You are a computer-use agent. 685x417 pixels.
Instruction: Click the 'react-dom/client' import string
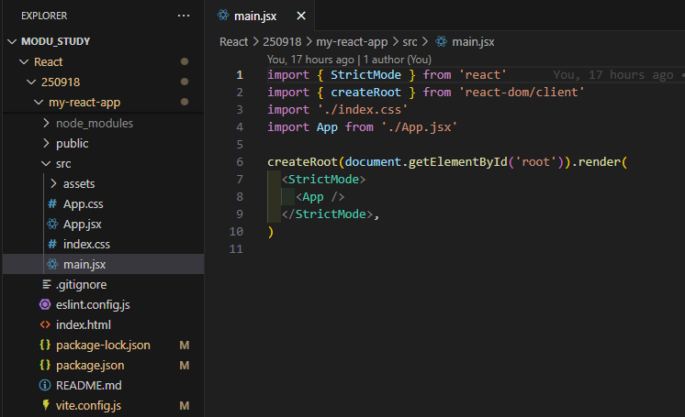522,92
